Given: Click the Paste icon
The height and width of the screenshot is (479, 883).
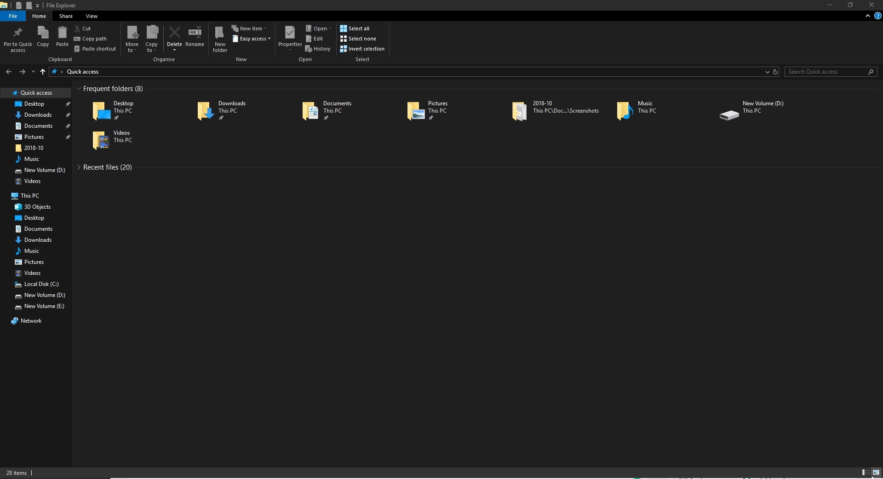Looking at the screenshot, I should pyautogui.click(x=62, y=37).
